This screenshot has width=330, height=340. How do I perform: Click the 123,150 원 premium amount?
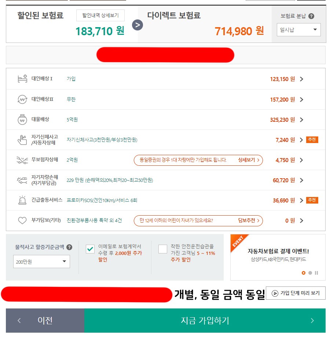tap(282, 79)
